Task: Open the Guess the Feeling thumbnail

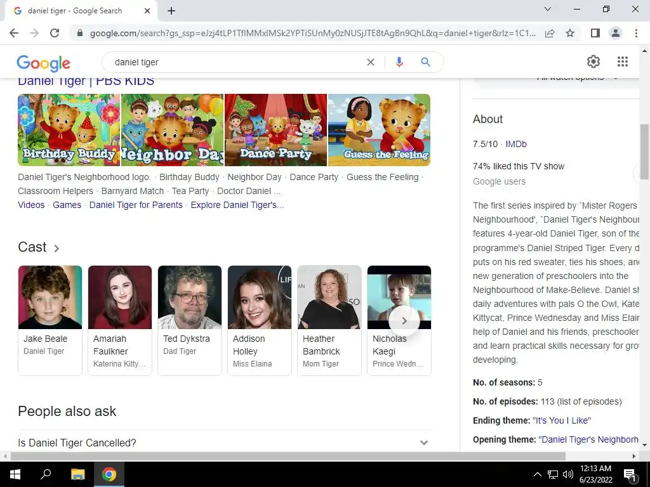Action: [380, 129]
